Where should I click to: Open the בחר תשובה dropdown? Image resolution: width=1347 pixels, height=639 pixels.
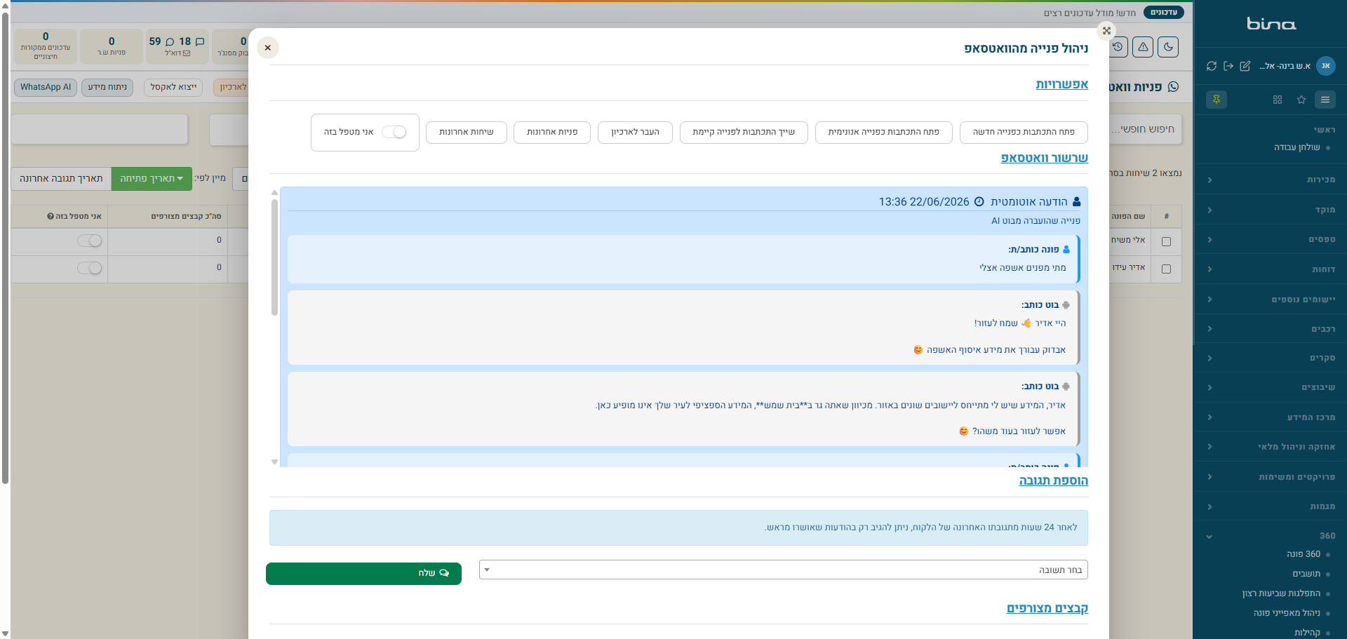tap(783, 570)
